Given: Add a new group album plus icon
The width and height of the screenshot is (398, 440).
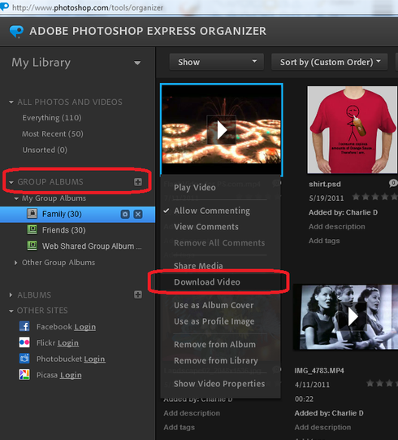Looking at the screenshot, I should [x=137, y=182].
